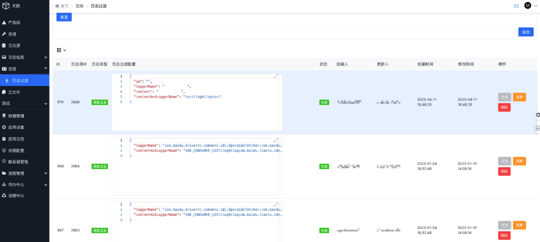This screenshot has height=242, width=540.
Task: Go to 日志源 in the sidebar
Action: tap(24, 45)
